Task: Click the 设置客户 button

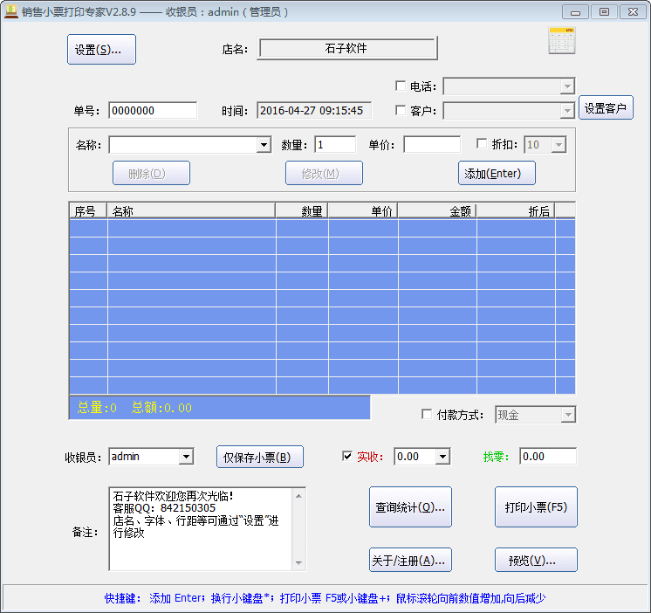Action: 606,107
